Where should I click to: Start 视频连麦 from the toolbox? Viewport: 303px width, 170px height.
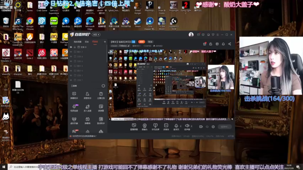[74, 108]
